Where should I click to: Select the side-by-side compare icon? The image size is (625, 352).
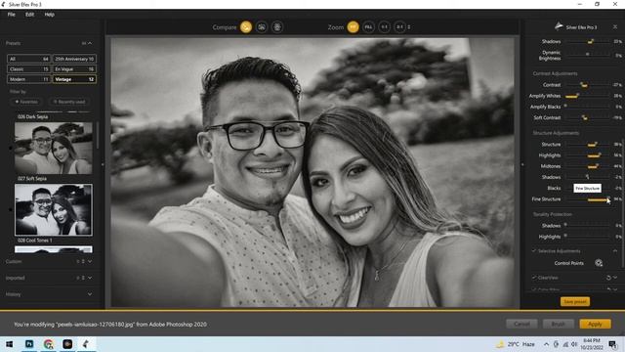[277, 27]
